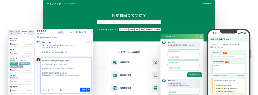The height and width of the screenshot is (95, 258).
Task: Click the 住所変更 keyword tag
Action: click(x=157, y=30)
